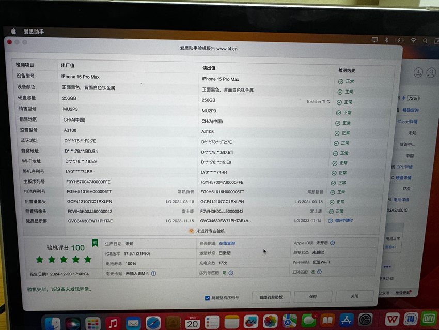Screen dimensions: 439x330
Task: Open the Notes app in the Dock
Action: tap(231, 323)
